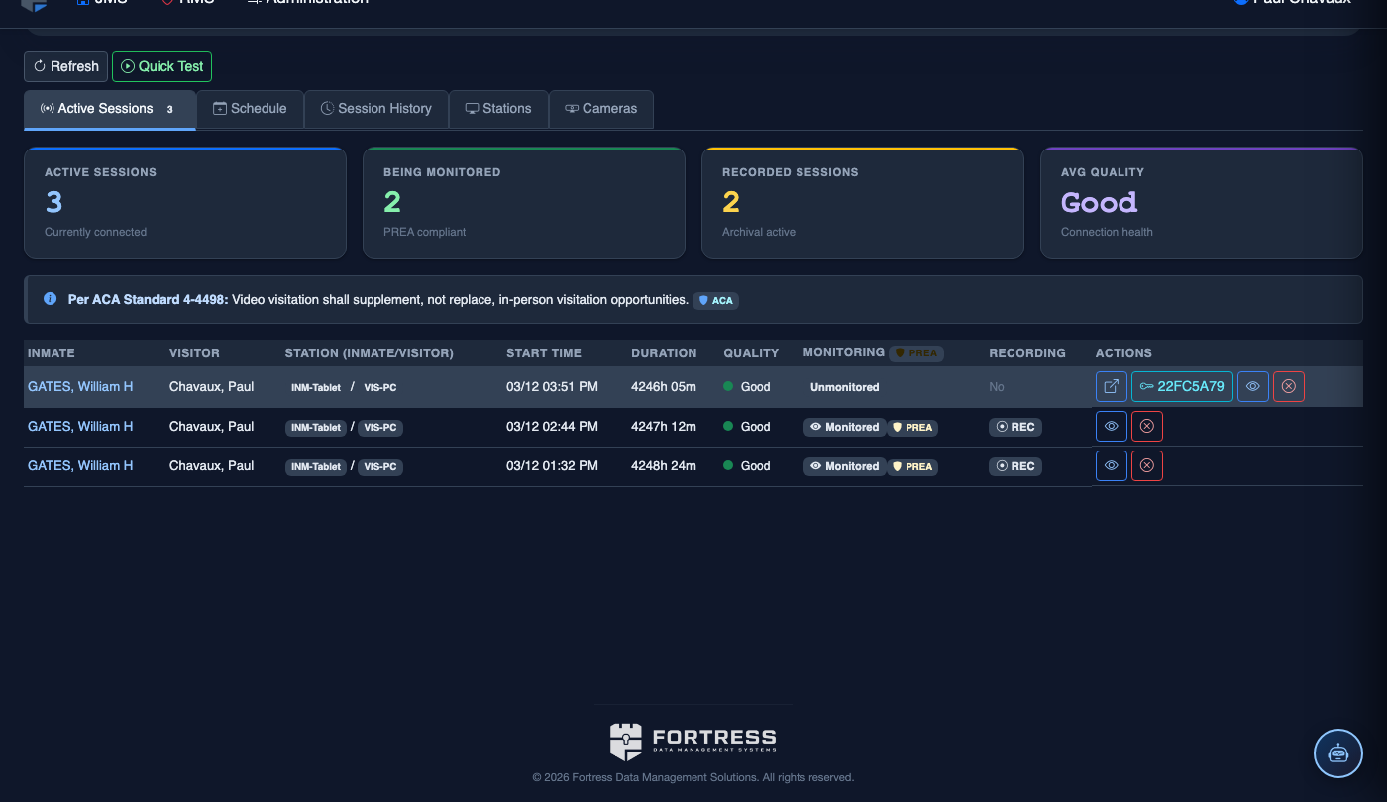1387x802 pixels.
Task: Open inmate GATES, William H in the 01:32 PM row
Action: pyautogui.click(x=80, y=465)
